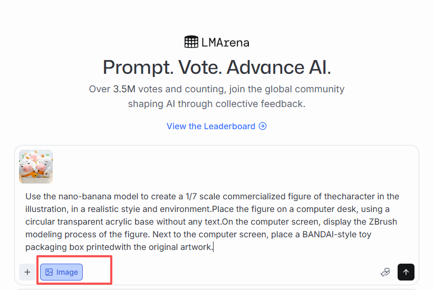
Task: Send the prompt with the up-arrow button
Action: pyautogui.click(x=406, y=272)
